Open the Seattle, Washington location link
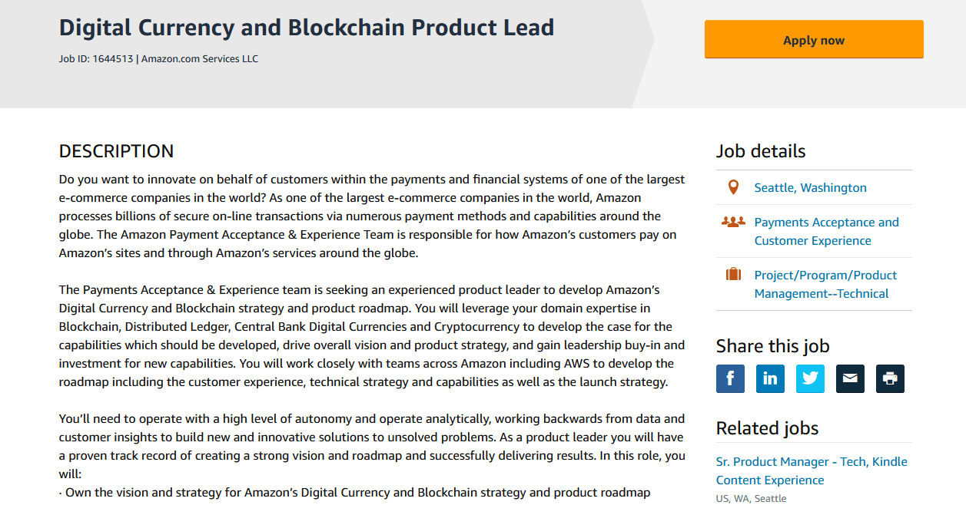966x505 pixels. 810,188
